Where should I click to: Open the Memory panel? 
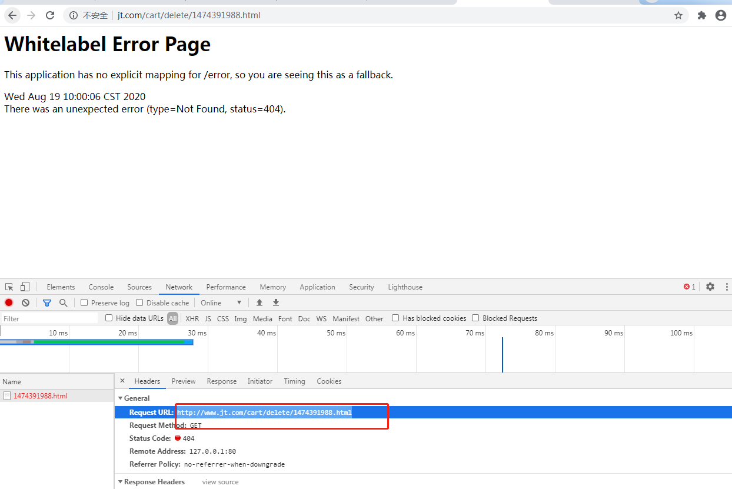tap(272, 287)
